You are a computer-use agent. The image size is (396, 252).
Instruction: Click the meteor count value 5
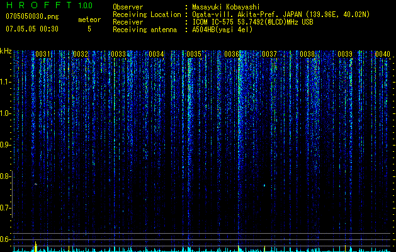pos(89,29)
